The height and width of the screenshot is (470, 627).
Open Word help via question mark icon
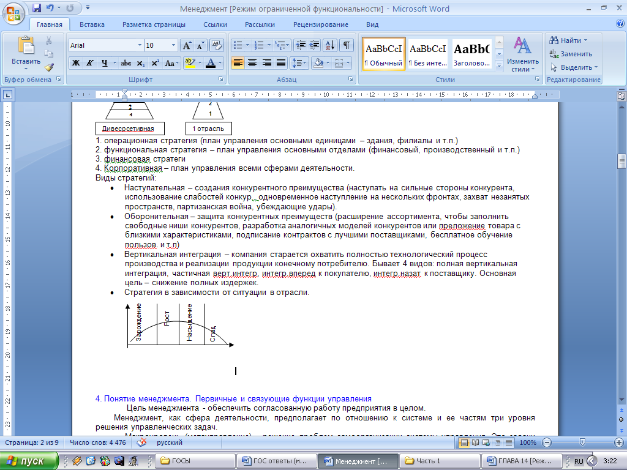pyautogui.click(x=620, y=24)
